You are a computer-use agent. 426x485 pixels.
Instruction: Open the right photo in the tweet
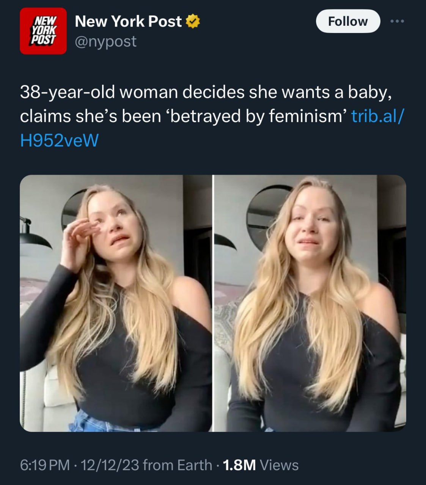pyautogui.click(x=310, y=303)
